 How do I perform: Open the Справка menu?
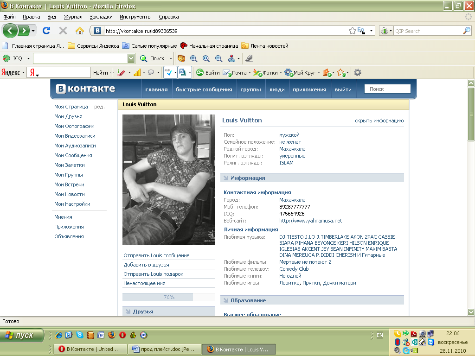[169, 17]
